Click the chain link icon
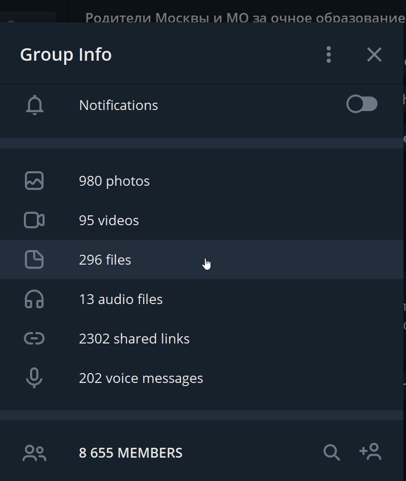 35,339
